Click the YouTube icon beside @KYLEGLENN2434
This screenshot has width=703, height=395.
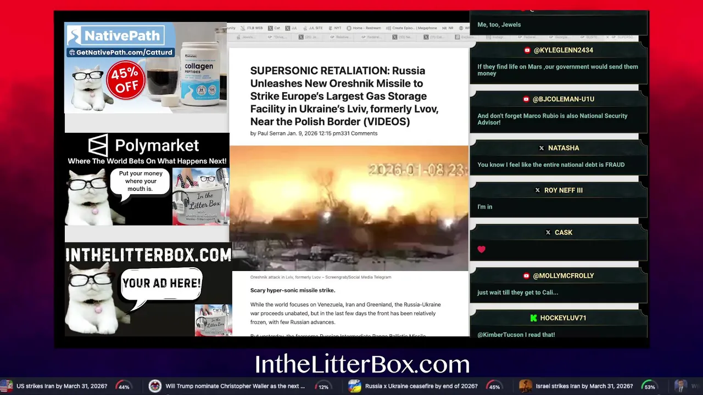(x=527, y=50)
